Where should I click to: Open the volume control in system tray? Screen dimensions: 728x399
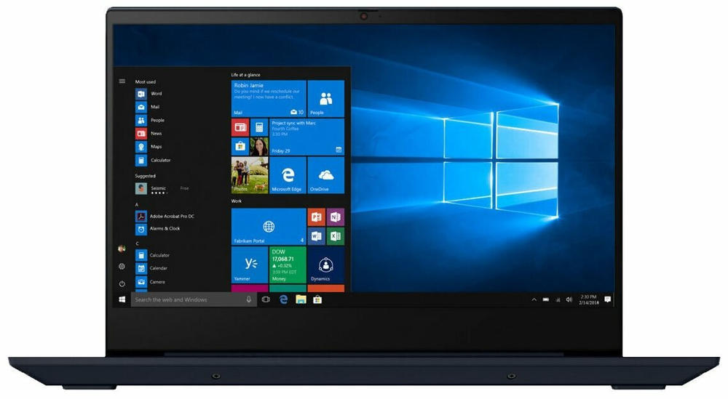point(569,300)
